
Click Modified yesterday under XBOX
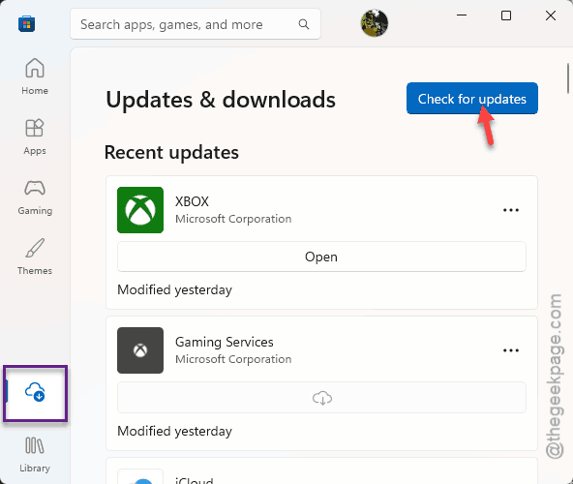click(x=174, y=289)
